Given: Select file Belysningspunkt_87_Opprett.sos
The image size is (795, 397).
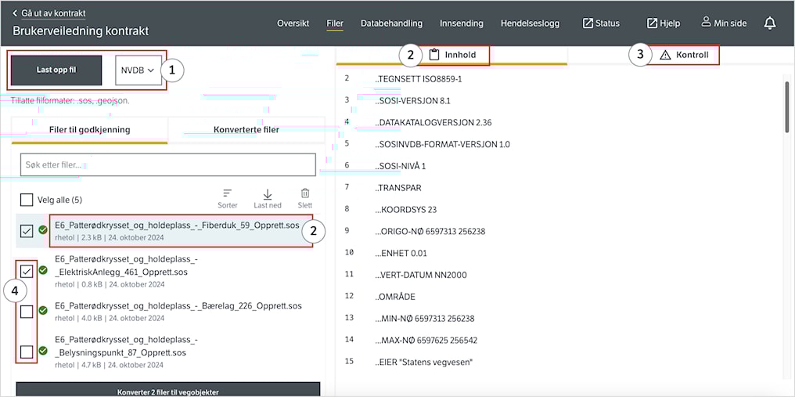Looking at the screenshot, I should [x=126, y=346].
